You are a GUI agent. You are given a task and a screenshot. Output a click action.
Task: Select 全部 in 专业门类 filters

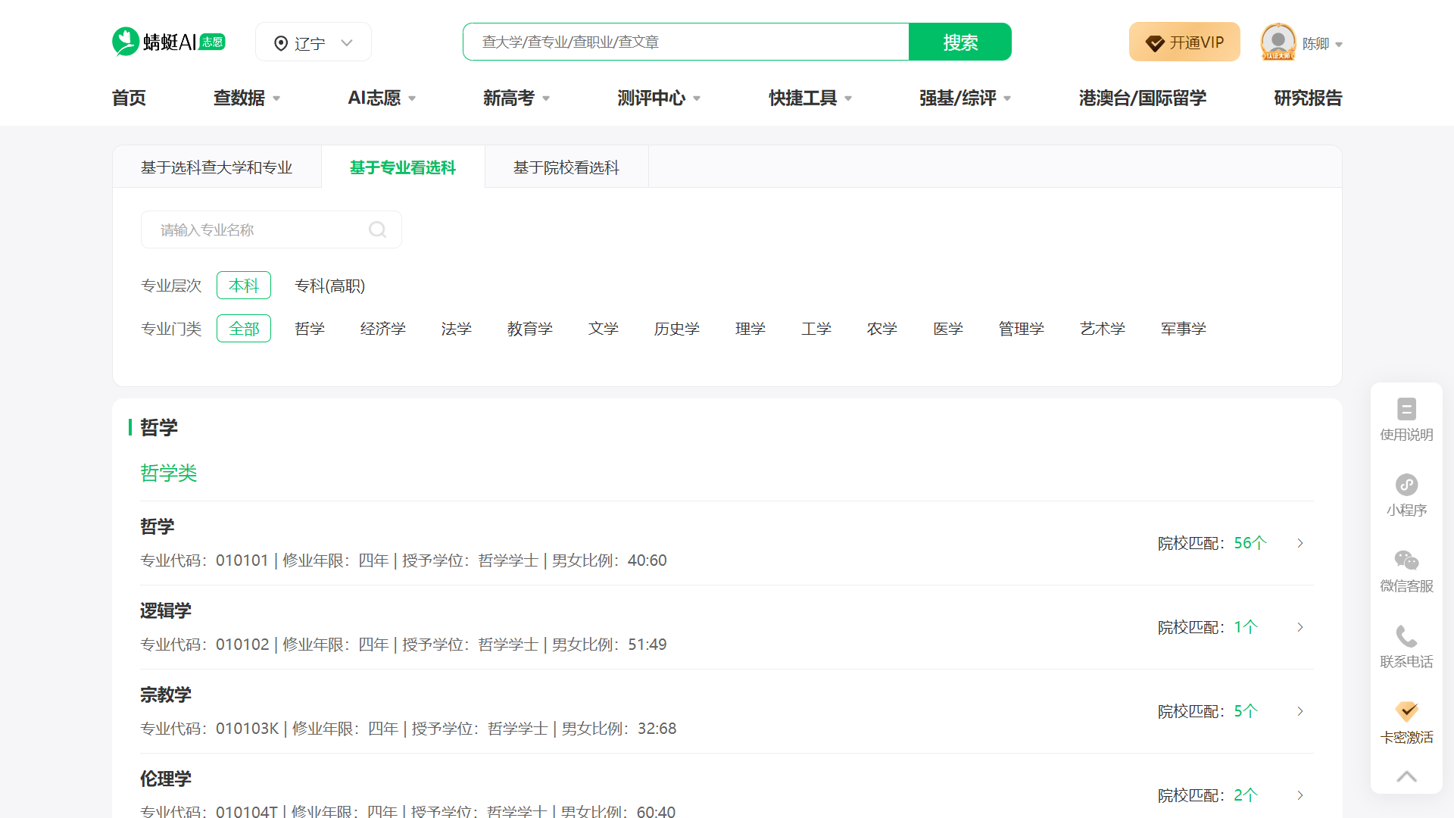(x=243, y=328)
